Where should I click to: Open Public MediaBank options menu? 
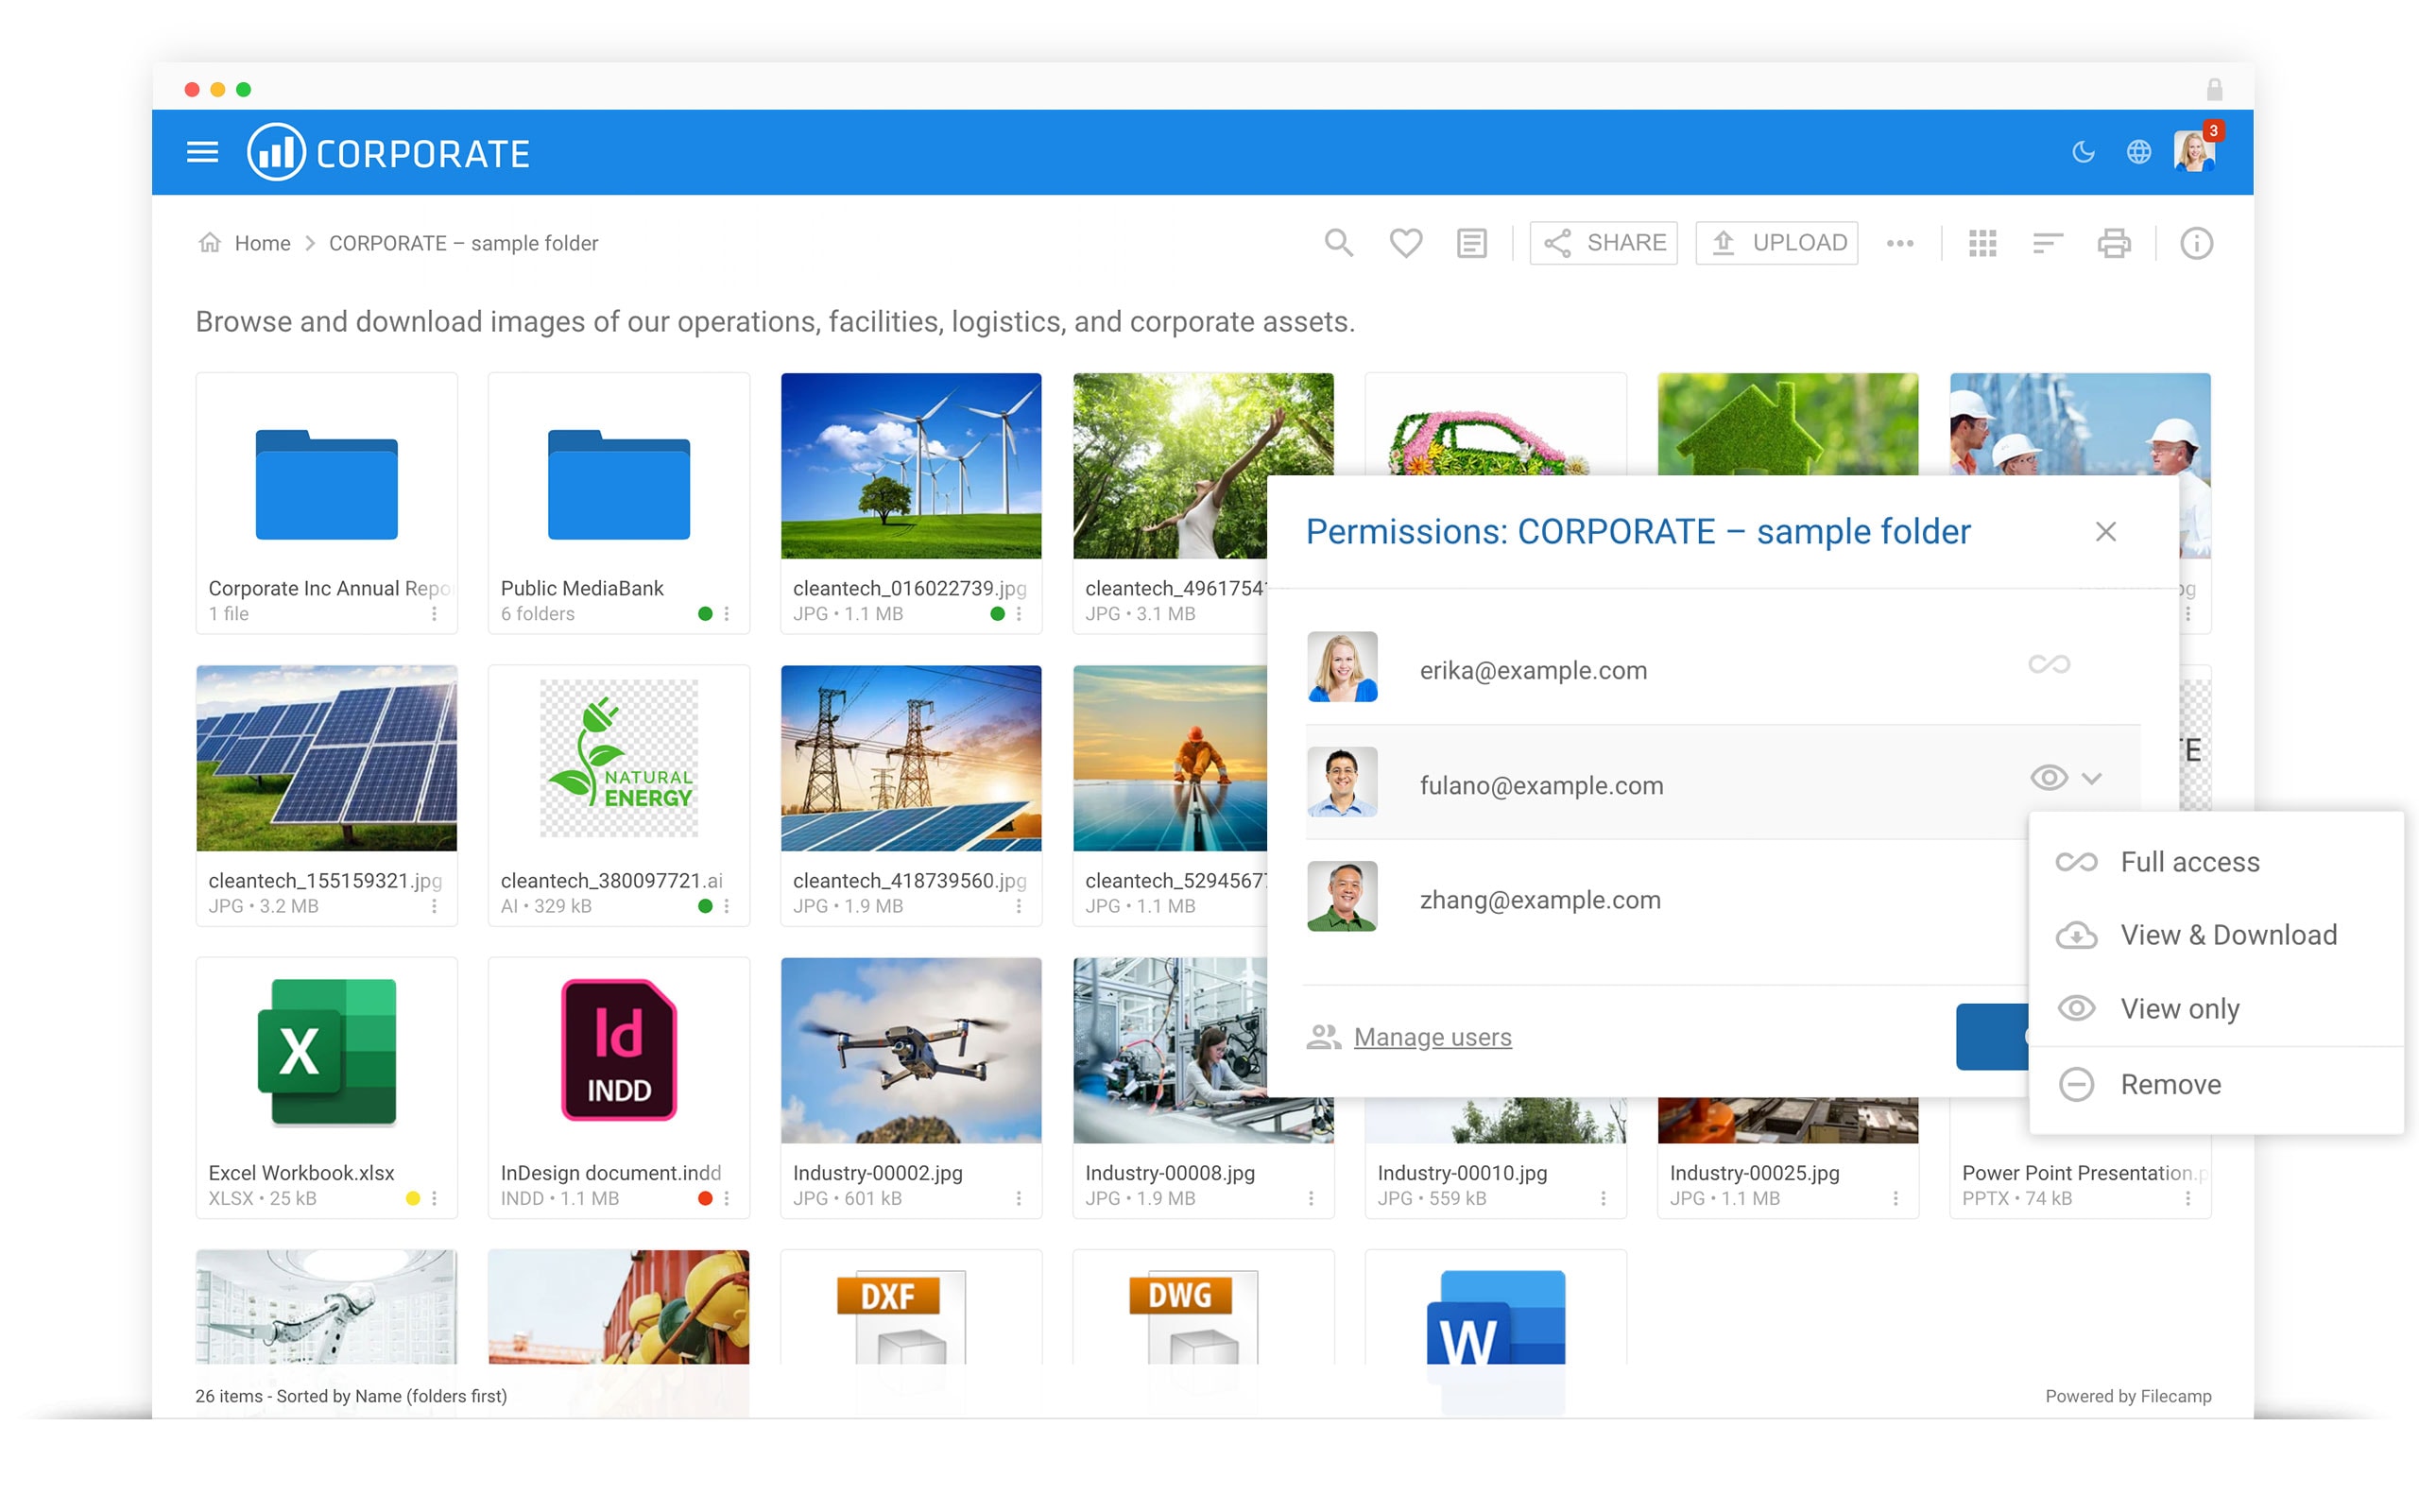[727, 614]
